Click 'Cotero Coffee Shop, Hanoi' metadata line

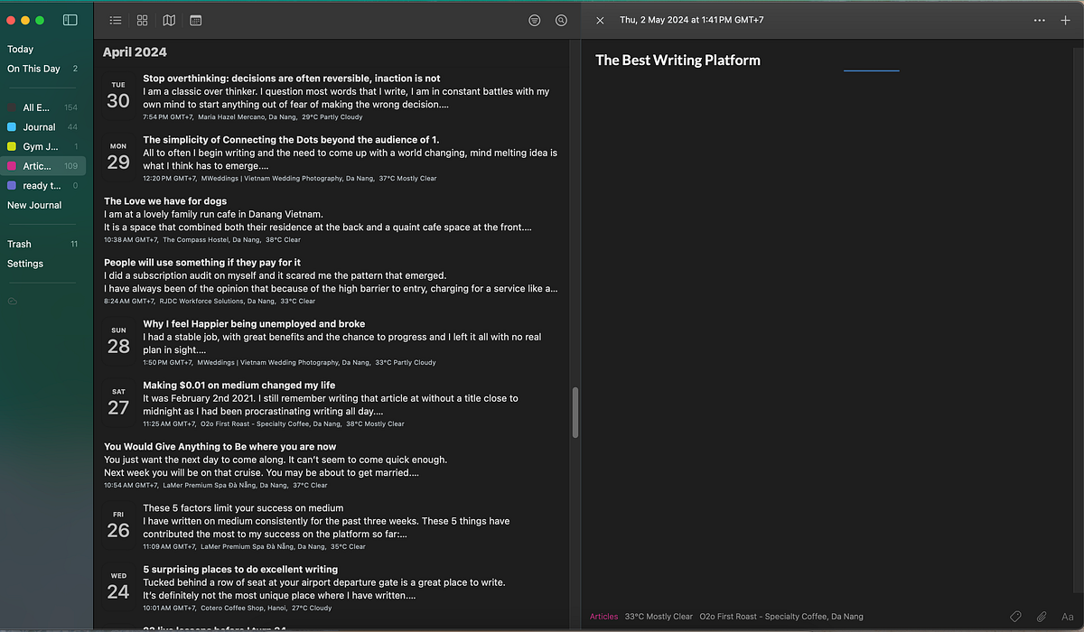[238, 609]
